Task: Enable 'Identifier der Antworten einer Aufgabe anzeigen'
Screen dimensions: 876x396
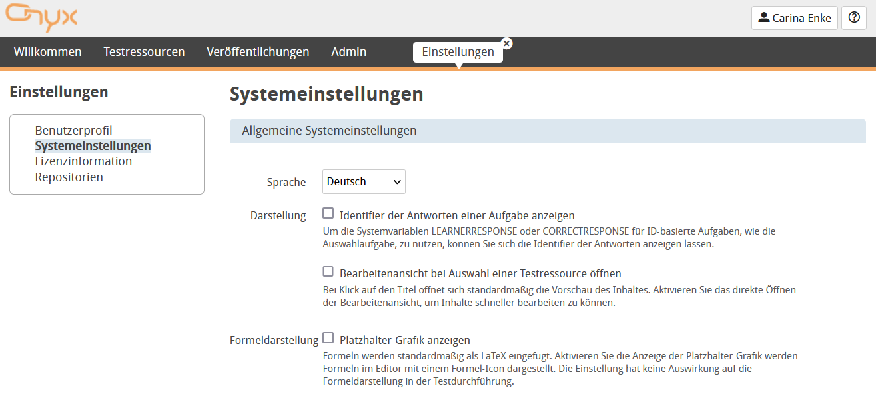Action: [328, 211]
